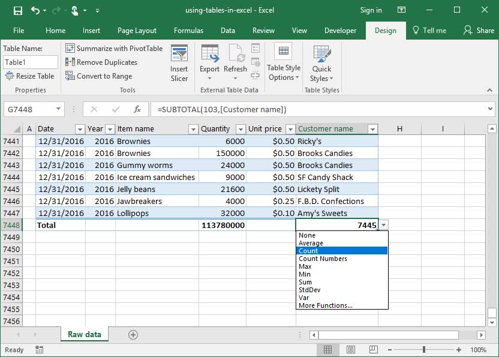Click Resize Table

[30, 76]
